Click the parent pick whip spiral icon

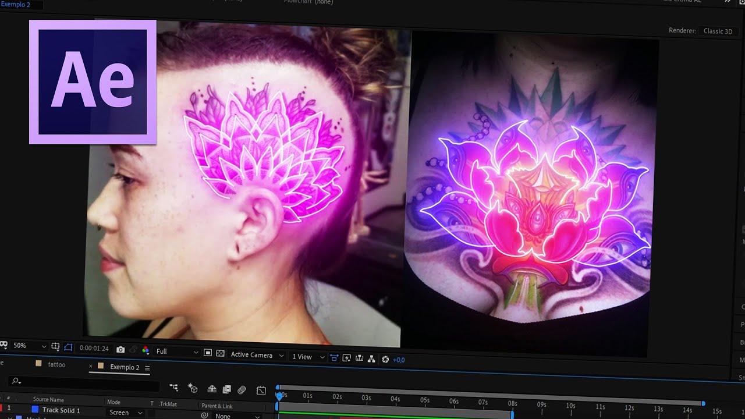coord(204,416)
